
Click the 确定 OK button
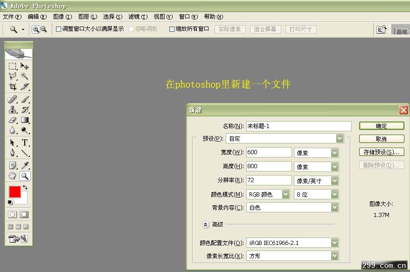[x=382, y=126]
